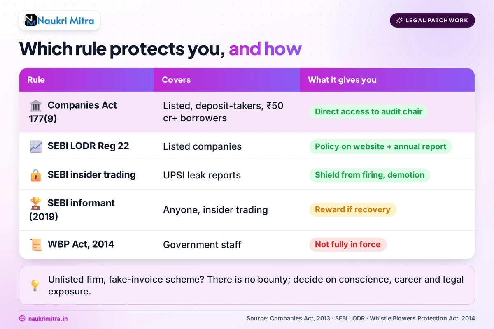Viewport: 494px width, 329px height.
Task: Click the Policy on website + annual report pill
Action: pyautogui.click(x=380, y=146)
